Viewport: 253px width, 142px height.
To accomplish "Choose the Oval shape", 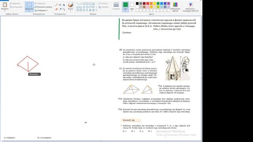I will 84,4.
